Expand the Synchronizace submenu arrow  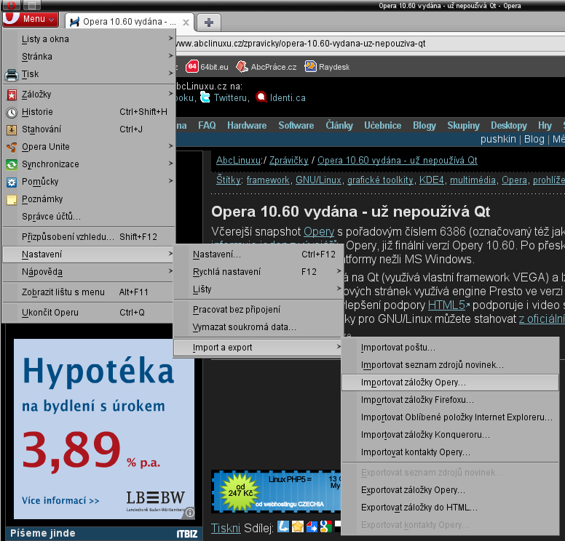[x=171, y=163]
